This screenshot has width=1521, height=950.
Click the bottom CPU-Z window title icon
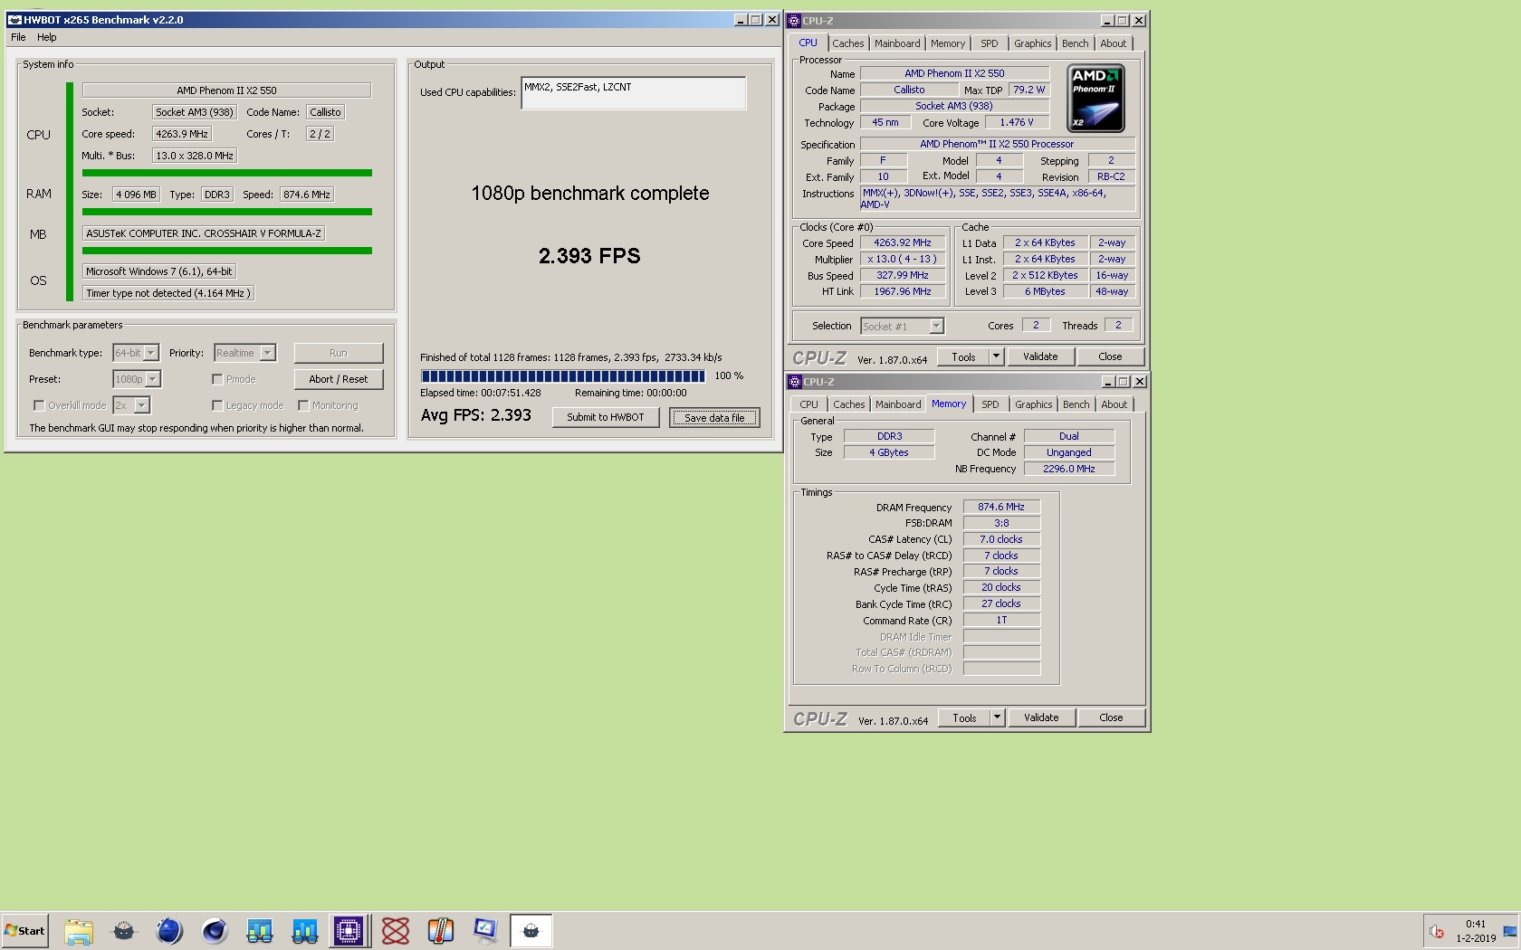[795, 382]
